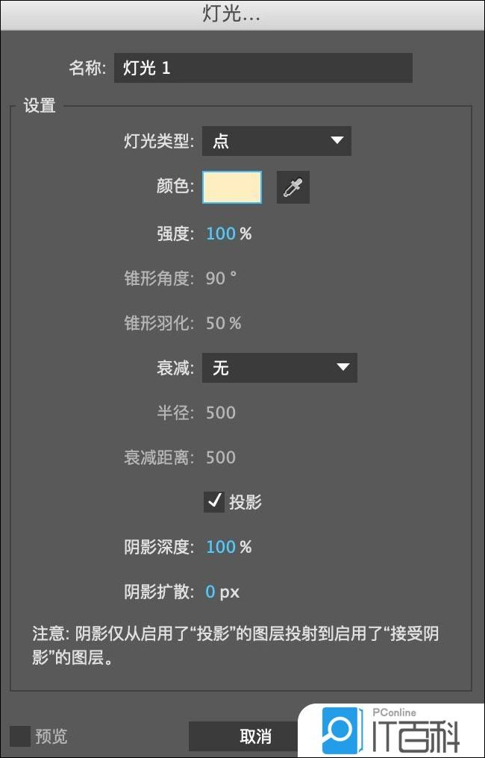
Task: Expand the 衰减 dropdown menu
Action: point(279,367)
